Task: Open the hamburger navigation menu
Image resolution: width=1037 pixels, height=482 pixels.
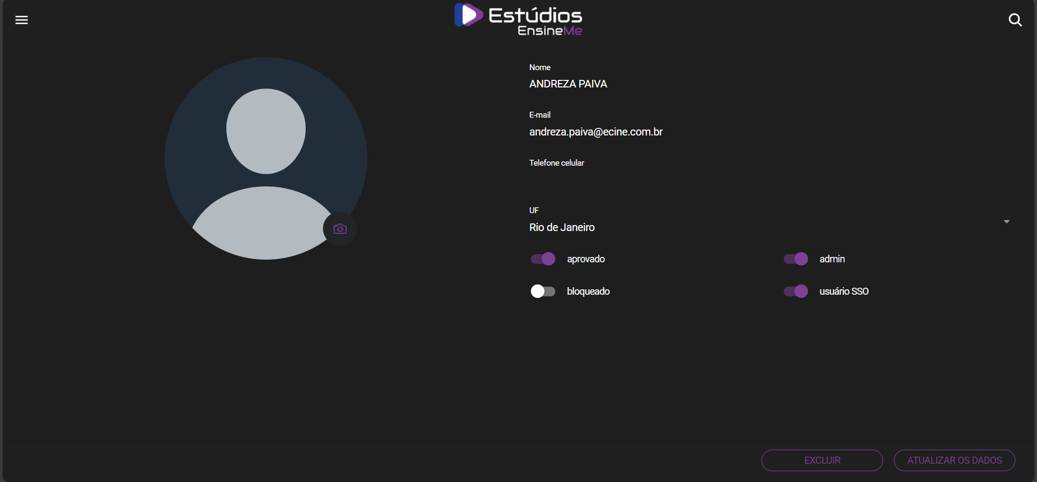Action: coord(22,20)
